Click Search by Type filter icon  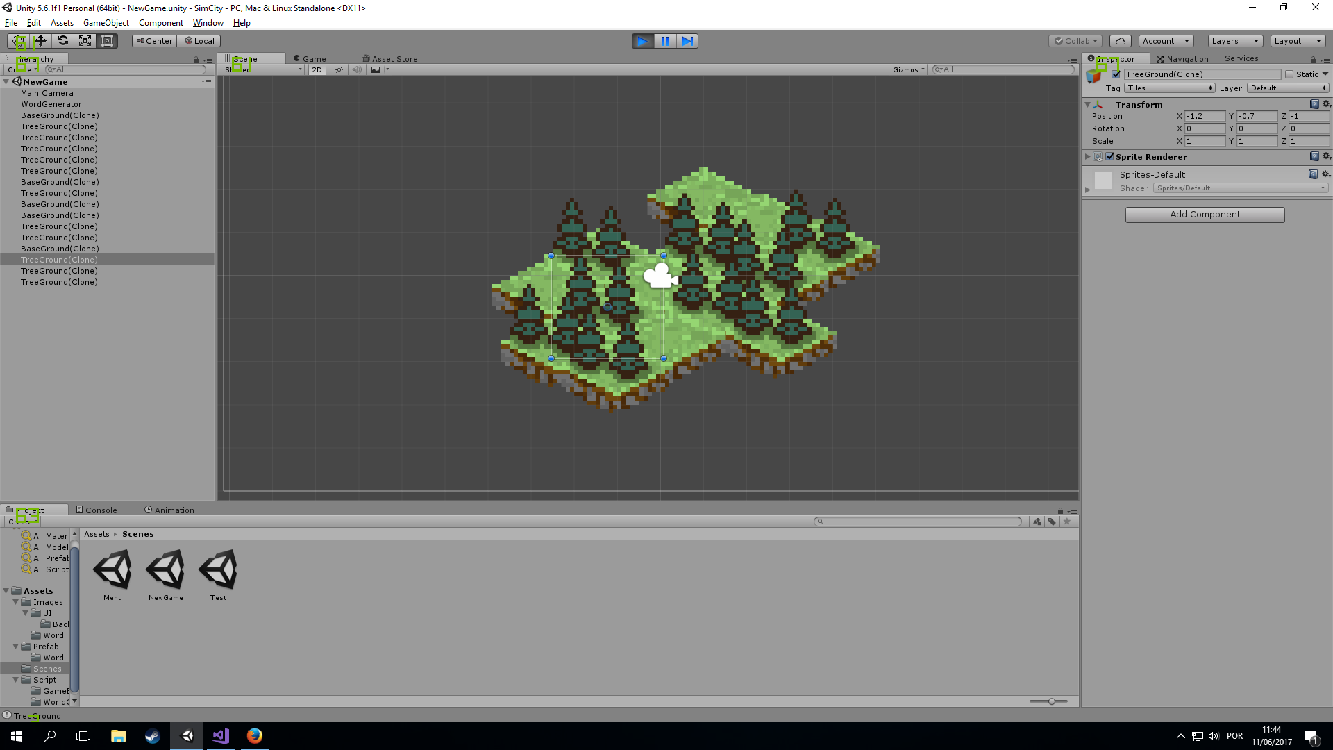(1037, 522)
